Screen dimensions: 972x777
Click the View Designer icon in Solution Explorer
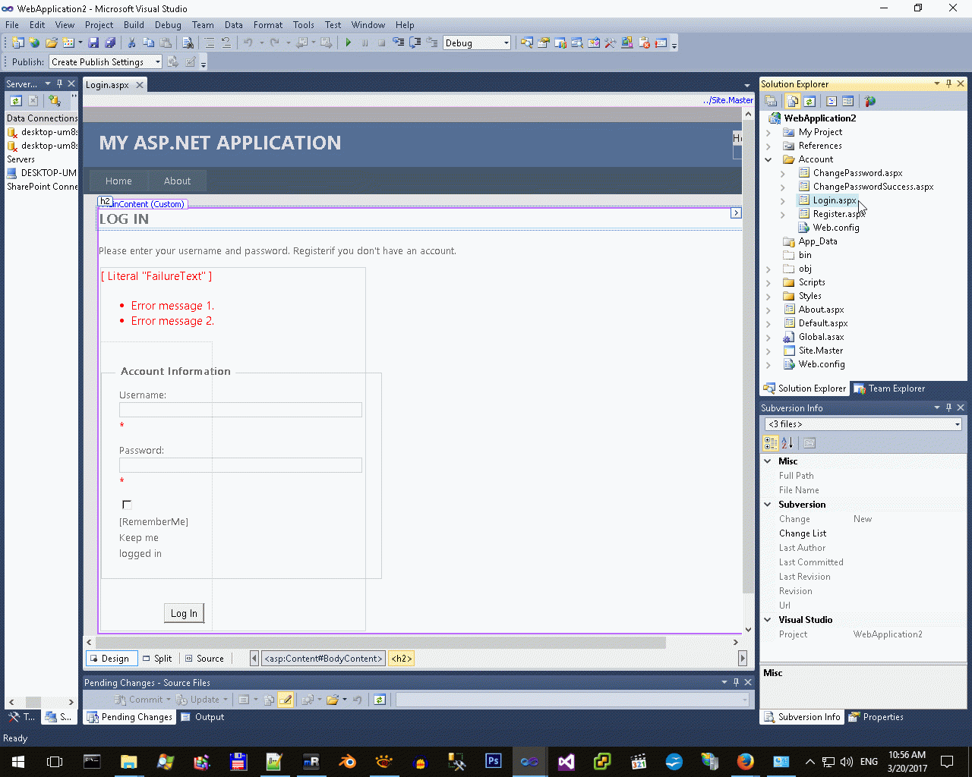point(848,101)
